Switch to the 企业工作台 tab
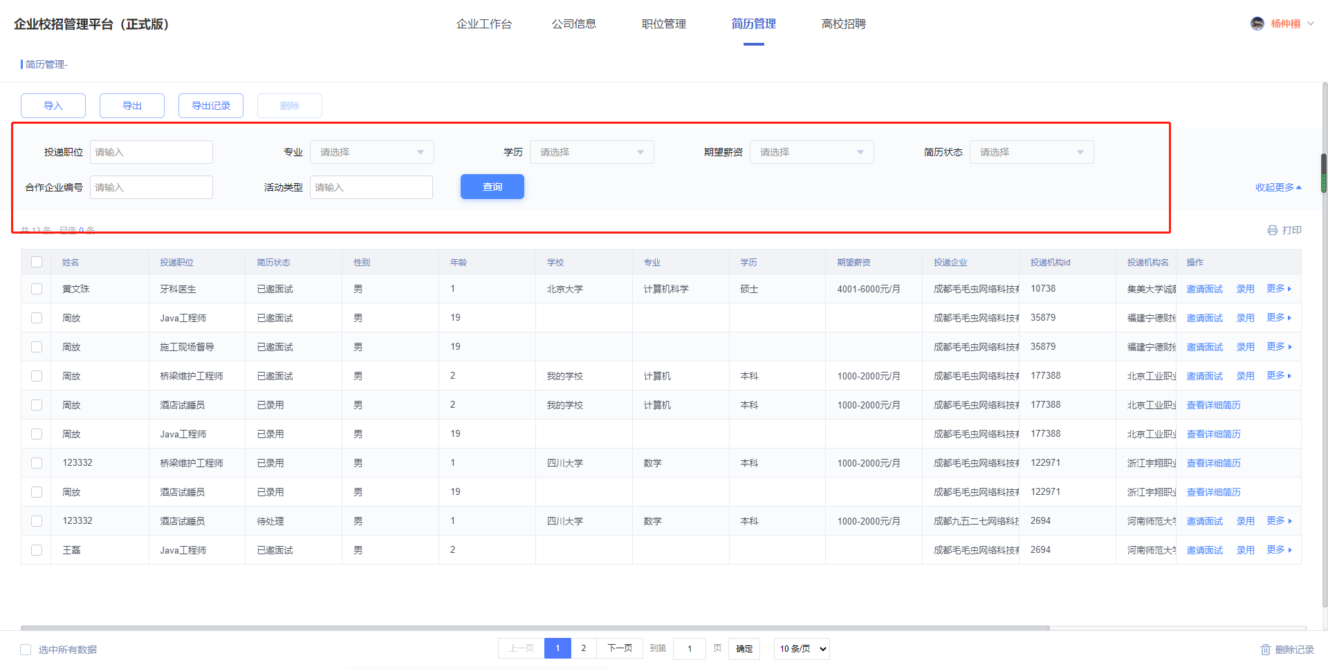Viewport: 1328px width, 669px height. 484,24
